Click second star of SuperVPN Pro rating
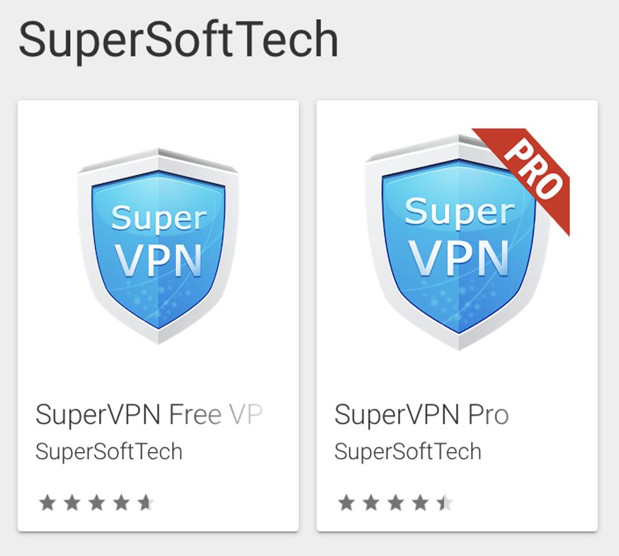The height and width of the screenshot is (556, 619). tap(371, 502)
